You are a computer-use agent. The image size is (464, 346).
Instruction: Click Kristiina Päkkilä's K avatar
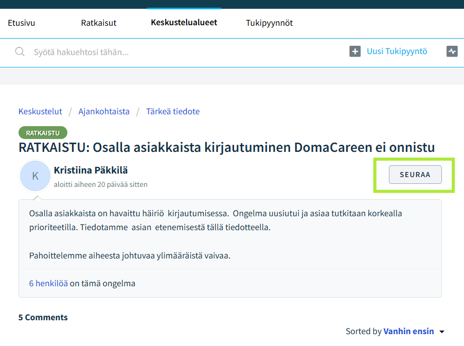coord(35,176)
